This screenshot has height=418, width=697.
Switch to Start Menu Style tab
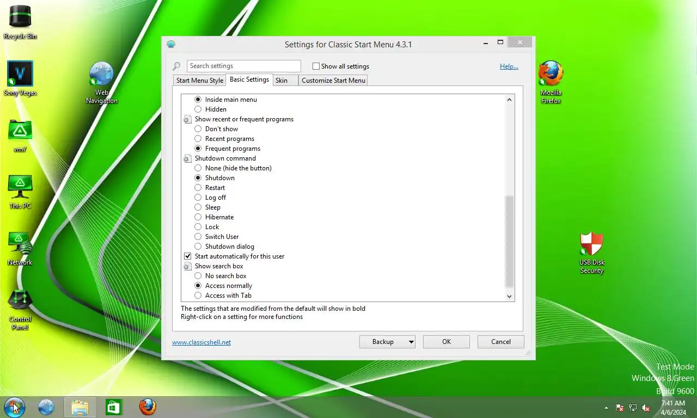click(x=199, y=81)
